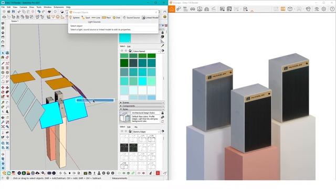The height and width of the screenshot is (189, 336).
Task: Click the current style preview thumbnail
Action: pyautogui.click(x=125, y=117)
